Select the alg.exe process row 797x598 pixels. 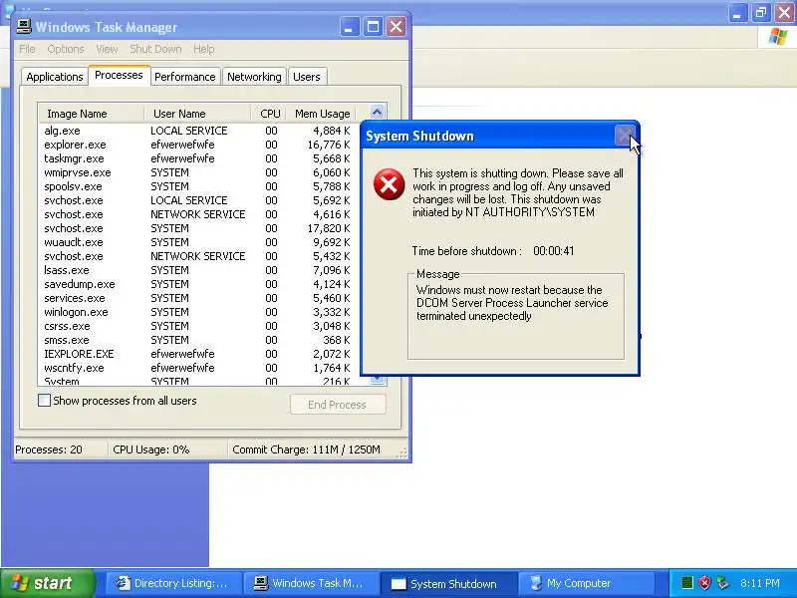[197, 131]
